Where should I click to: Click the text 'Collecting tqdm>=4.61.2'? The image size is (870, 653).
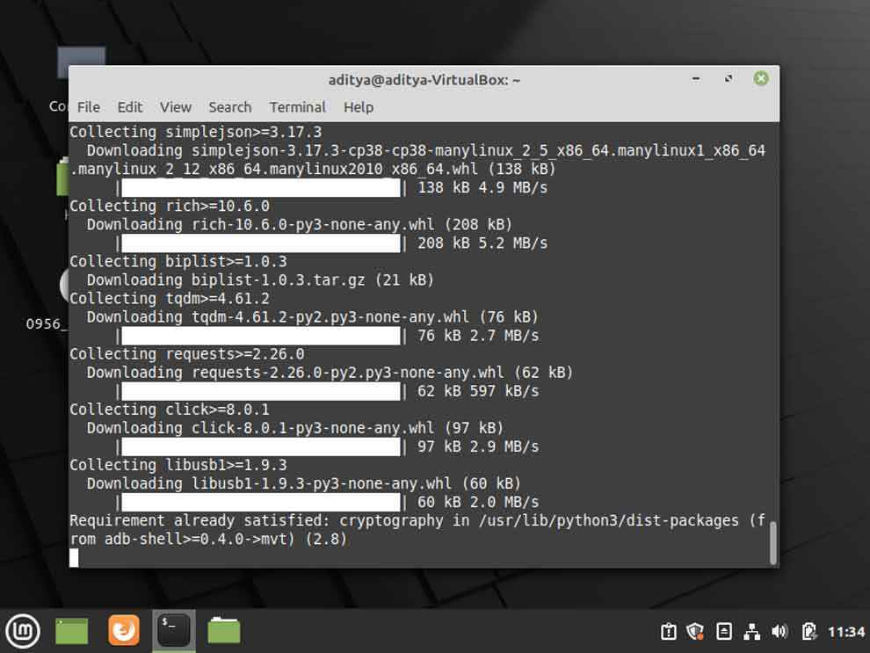170,299
